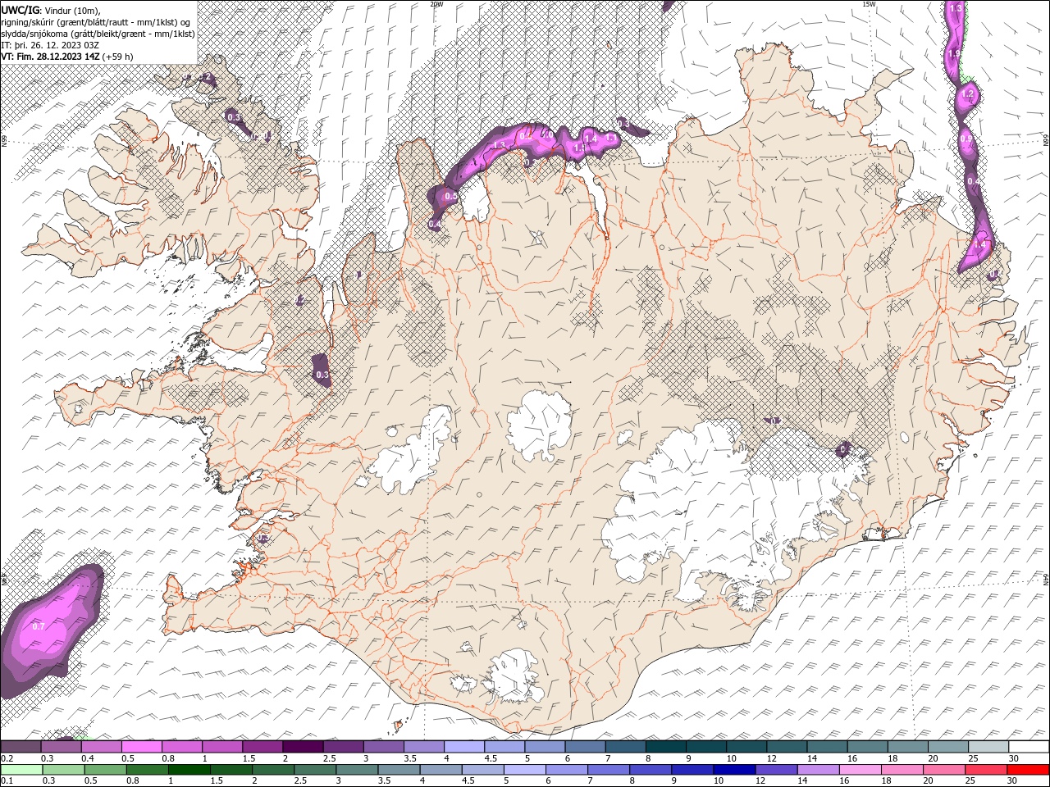Click the '15W' longitude label
This screenshot has width=1050, height=787.
click(x=868, y=4)
